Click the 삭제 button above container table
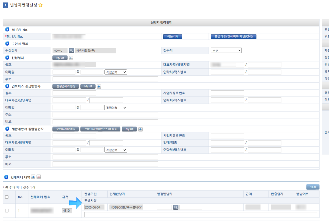This screenshot has height=221, width=329. tap(313, 186)
